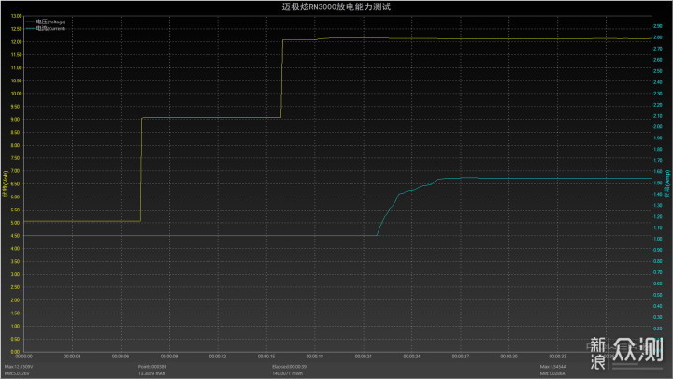Click the 2.90 current axis tick label
673x379 pixels.
point(657,26)
